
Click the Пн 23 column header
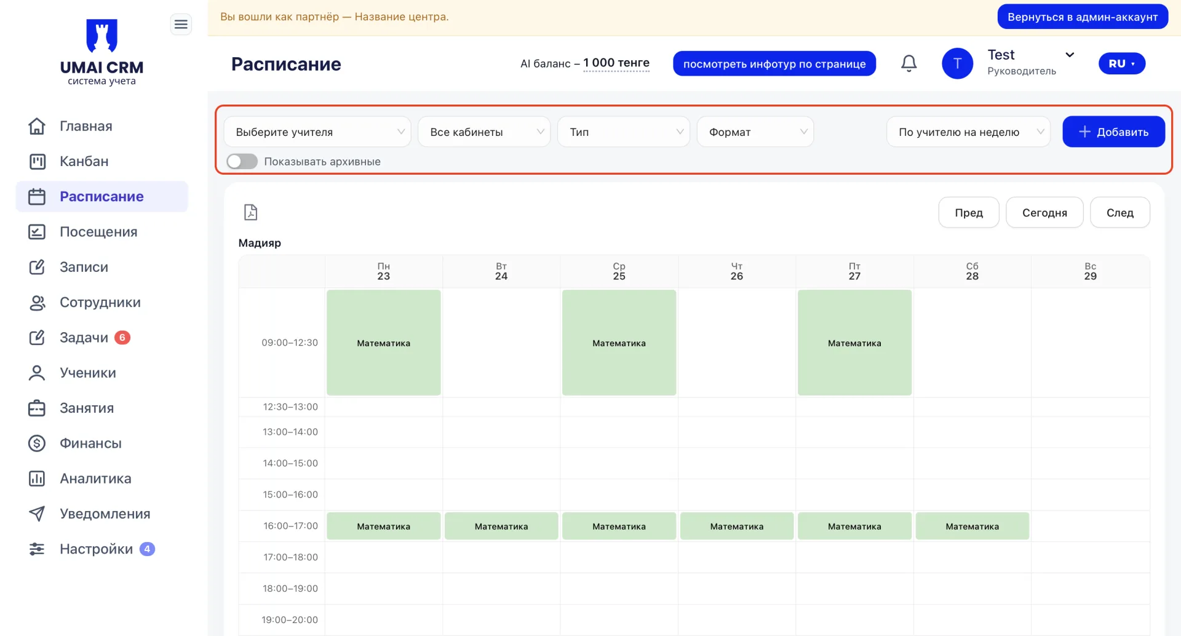tap(384, 271)
